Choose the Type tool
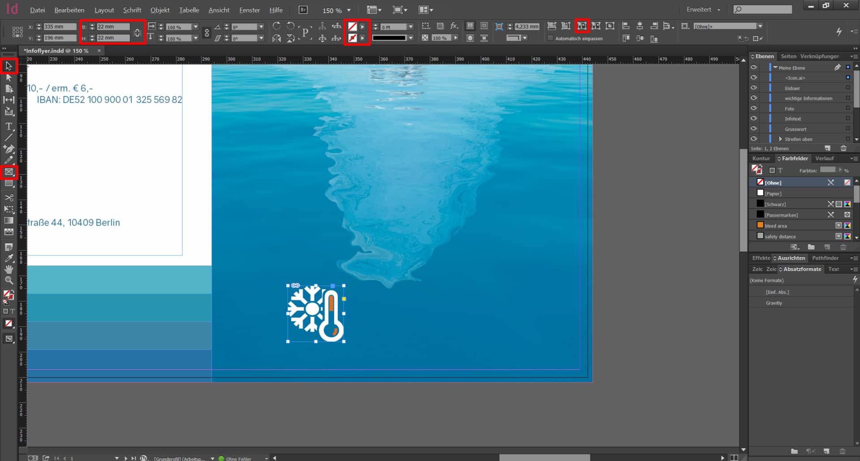Image resolution: width=860 pixels, height=461 pixels. point(9,127)
